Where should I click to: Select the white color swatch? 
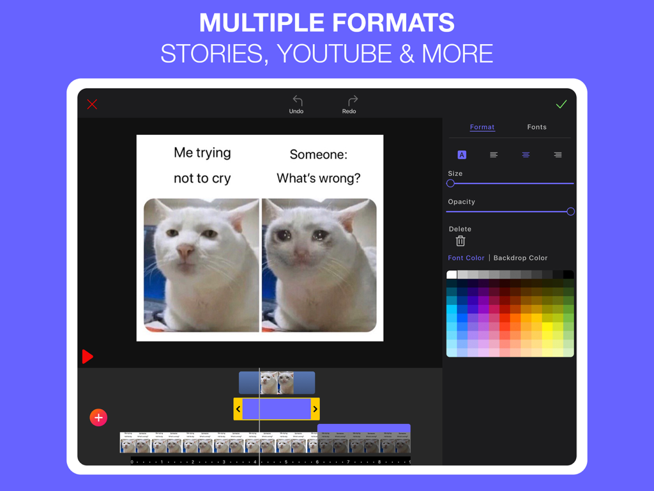(x=452, y=274)
